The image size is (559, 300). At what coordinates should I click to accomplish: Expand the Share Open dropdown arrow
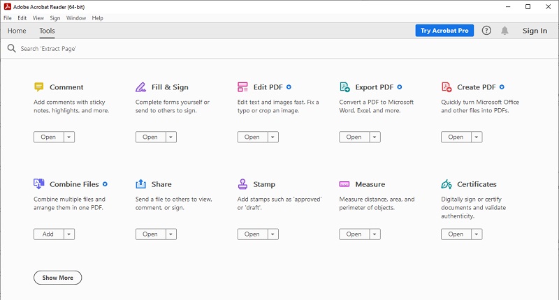click(x=171, y=234)
